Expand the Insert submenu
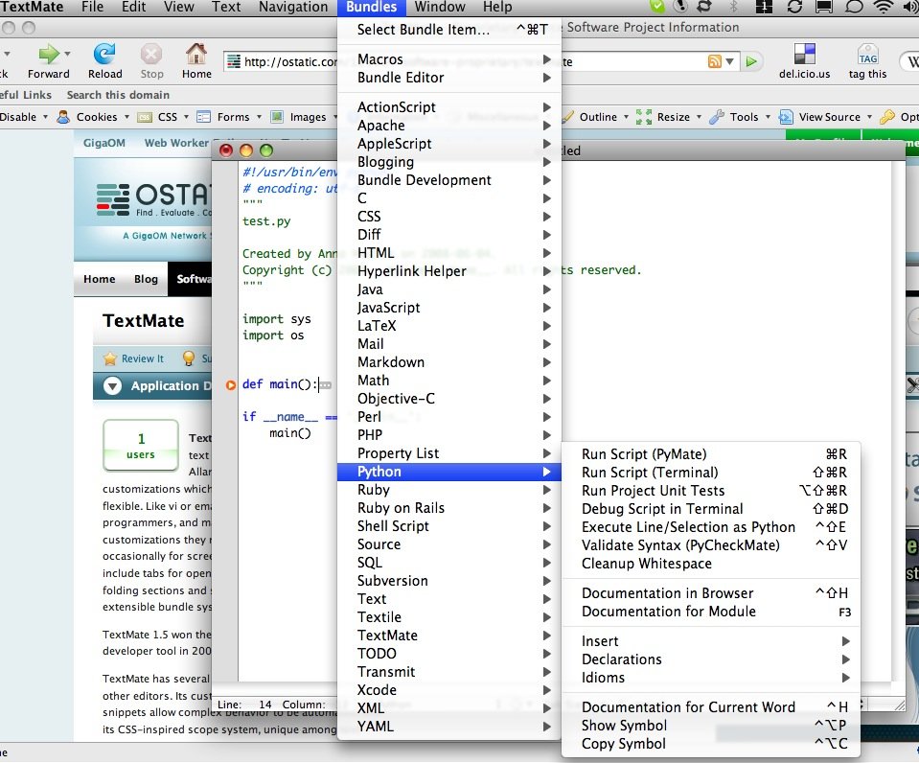 [x=710, y=641]
